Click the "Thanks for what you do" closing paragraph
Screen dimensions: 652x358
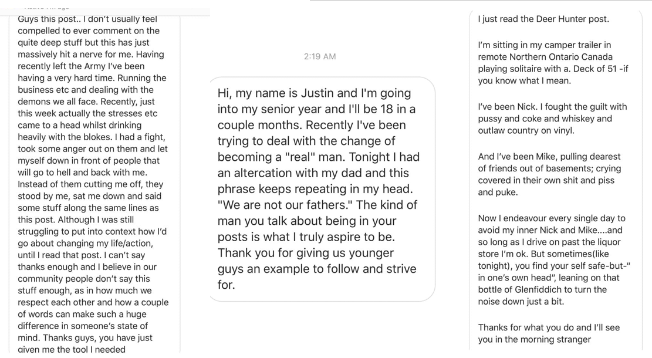(x=549, y=333)
